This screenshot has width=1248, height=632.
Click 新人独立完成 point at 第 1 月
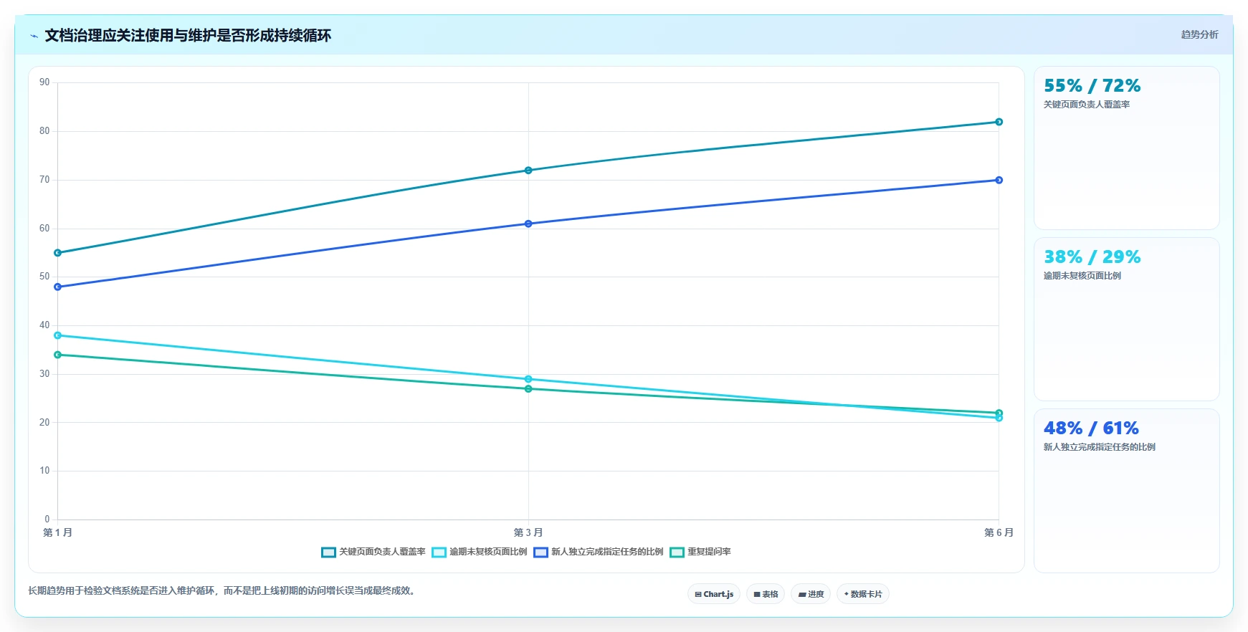[58, 287]
